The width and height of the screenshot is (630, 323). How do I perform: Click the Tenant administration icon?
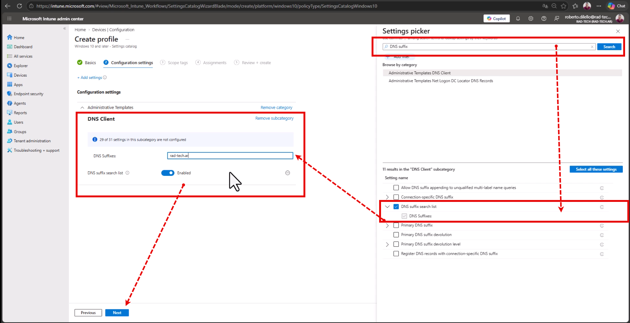10,141
